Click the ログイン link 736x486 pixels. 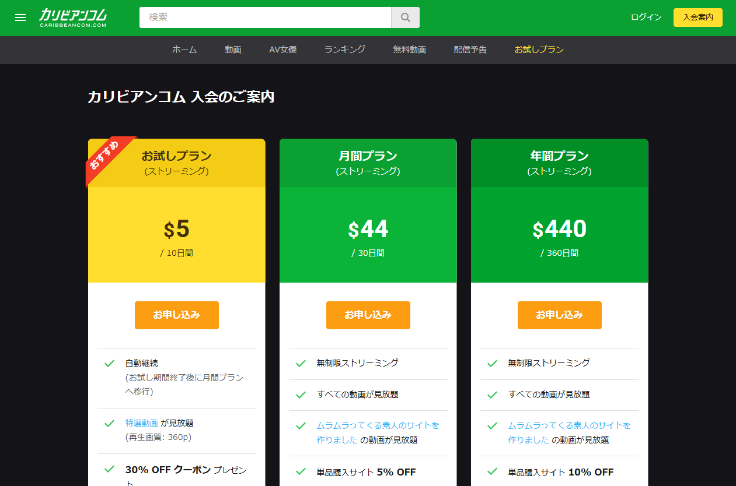(646, 17)
